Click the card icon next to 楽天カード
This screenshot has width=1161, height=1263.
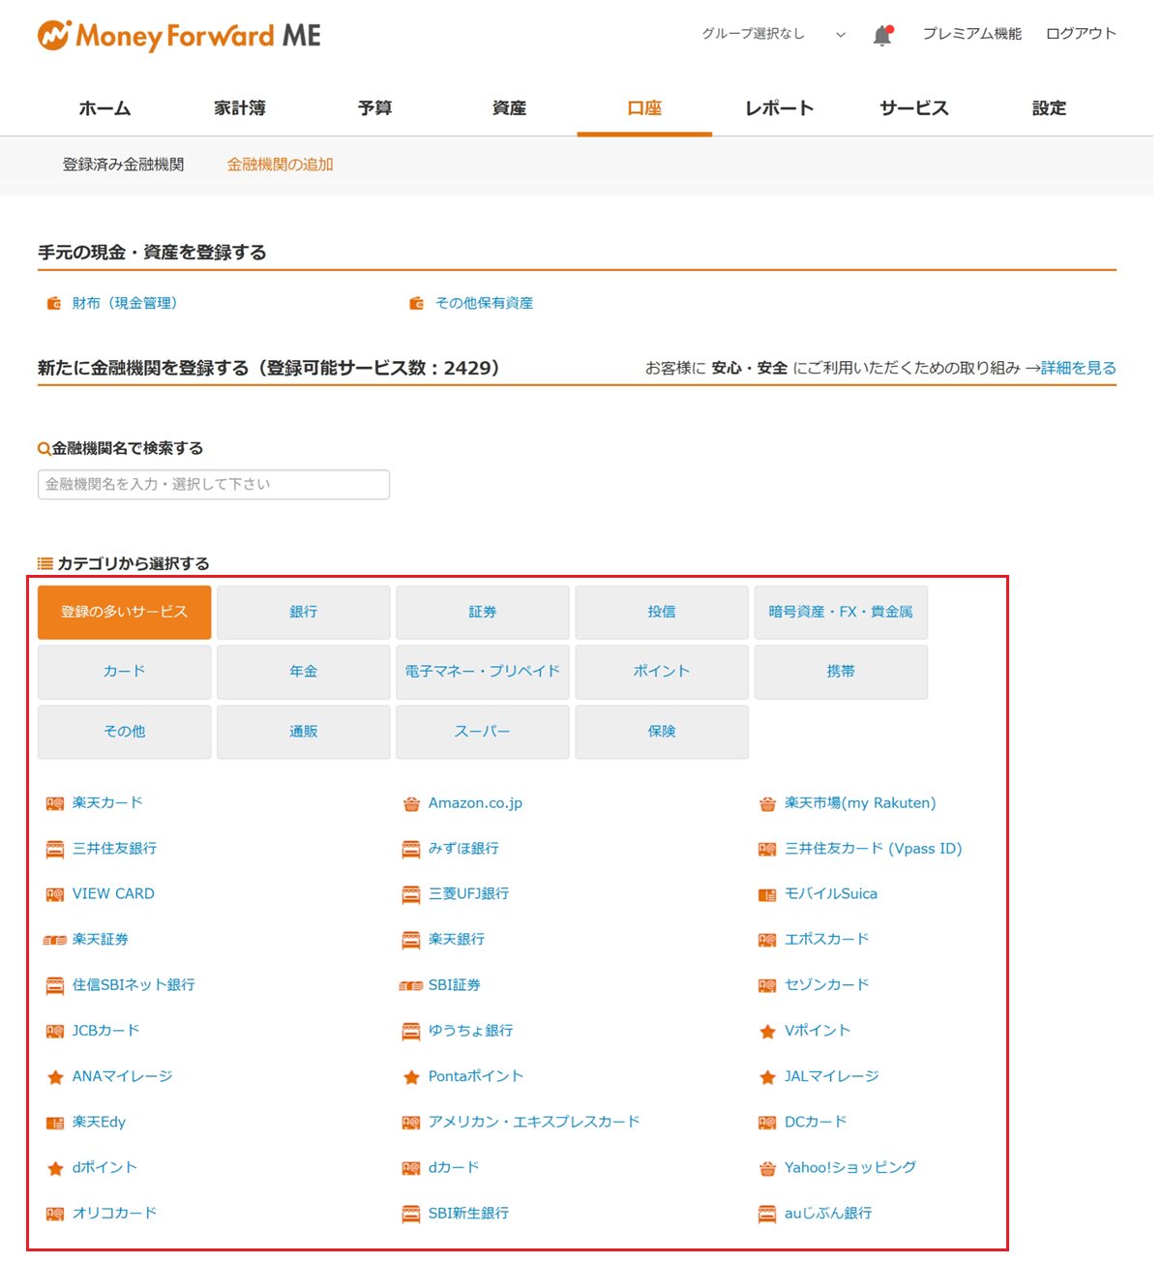55,803
